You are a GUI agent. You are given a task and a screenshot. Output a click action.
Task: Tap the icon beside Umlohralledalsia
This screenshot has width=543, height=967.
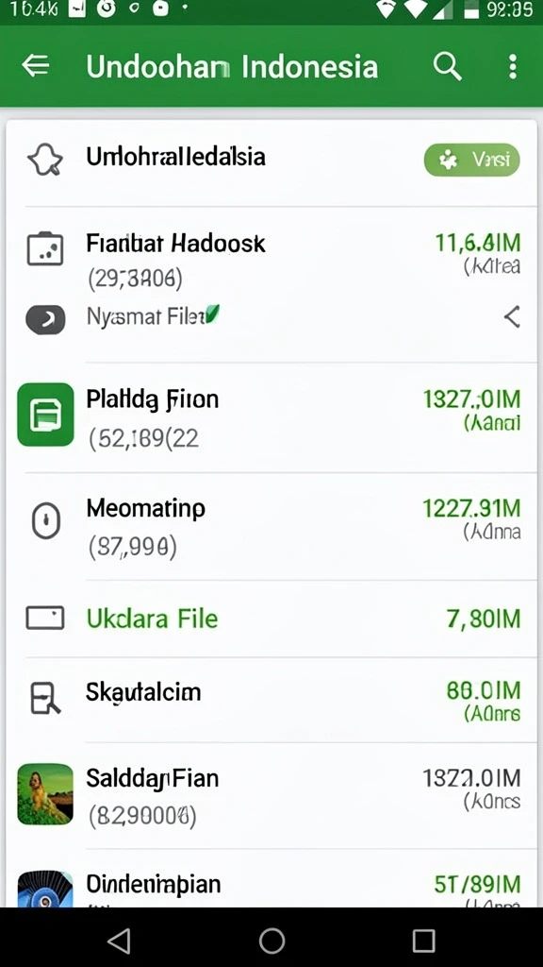[45, 159]
